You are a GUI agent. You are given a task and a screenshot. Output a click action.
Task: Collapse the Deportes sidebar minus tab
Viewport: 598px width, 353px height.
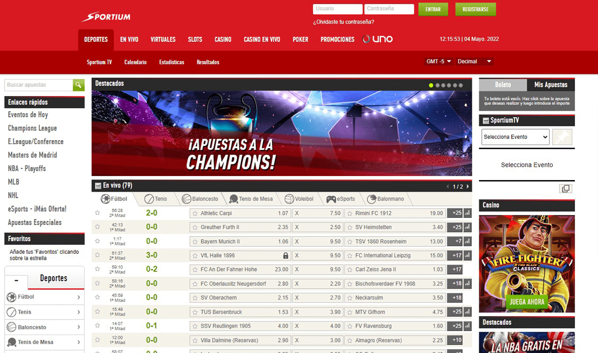(x=16, y=281)
